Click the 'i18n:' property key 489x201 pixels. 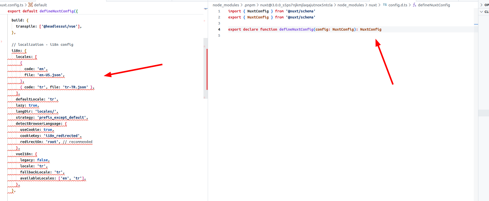(17, 51)
